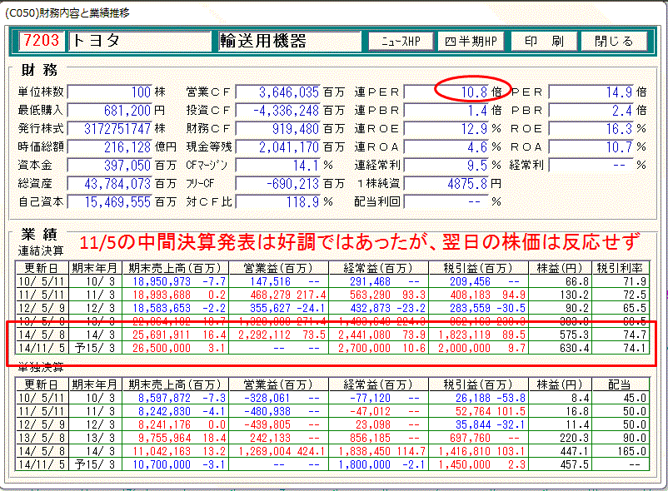
Task: Click forecast sales cell 26,500,000
Action: [x=162, y=348]
